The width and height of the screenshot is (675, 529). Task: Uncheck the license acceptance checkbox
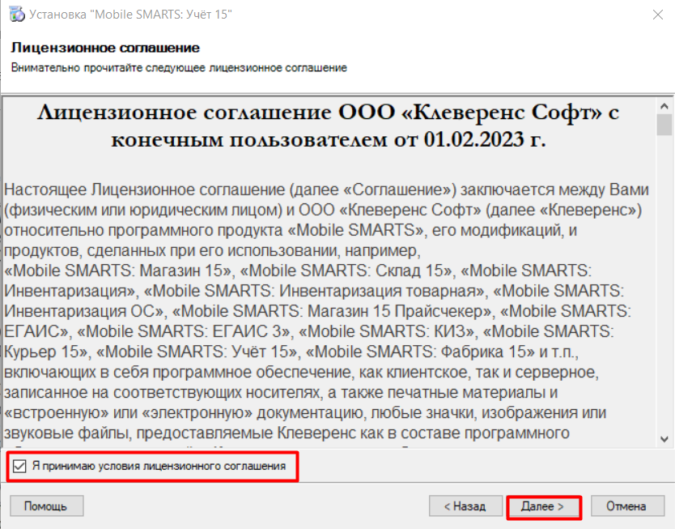click(x=19, y=467)
